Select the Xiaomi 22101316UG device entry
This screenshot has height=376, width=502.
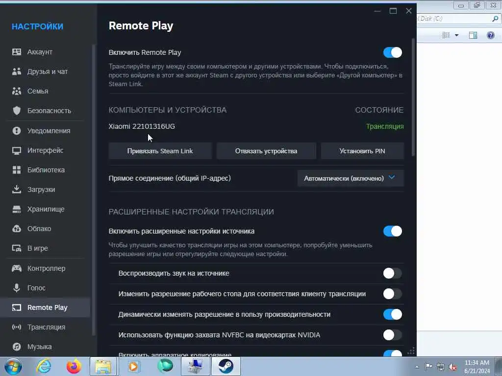tap(142, 126)
